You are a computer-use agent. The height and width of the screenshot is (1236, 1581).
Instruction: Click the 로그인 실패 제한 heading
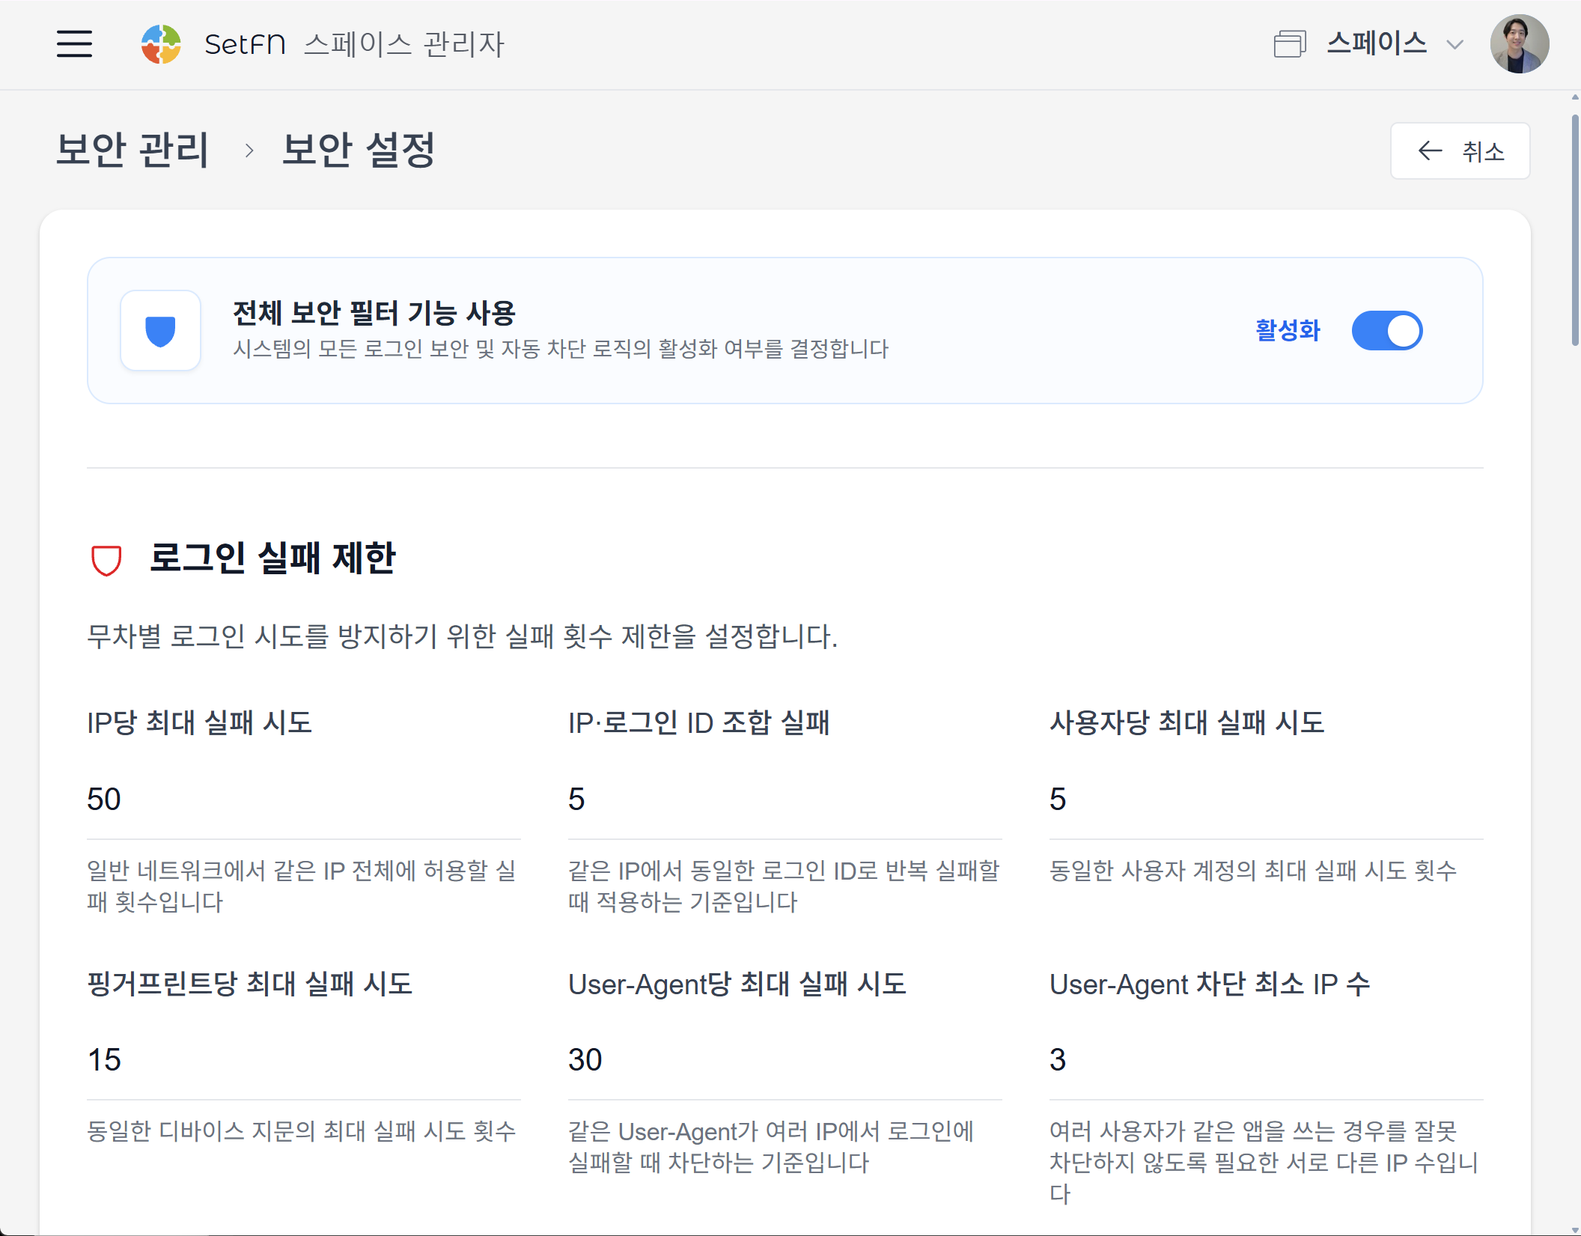click(x=272, y=558)
